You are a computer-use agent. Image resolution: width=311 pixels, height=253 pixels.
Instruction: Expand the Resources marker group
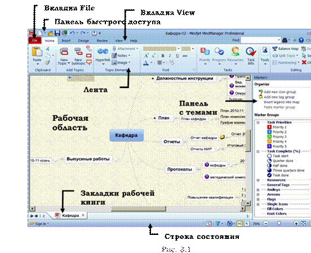click(x=258, y=180)
